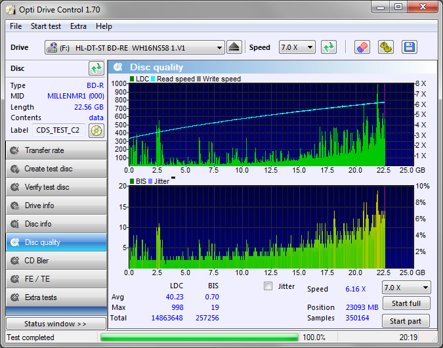Click the Start part button
The width and height of the screenshot is (443, 348).
[x=406, y=321]
